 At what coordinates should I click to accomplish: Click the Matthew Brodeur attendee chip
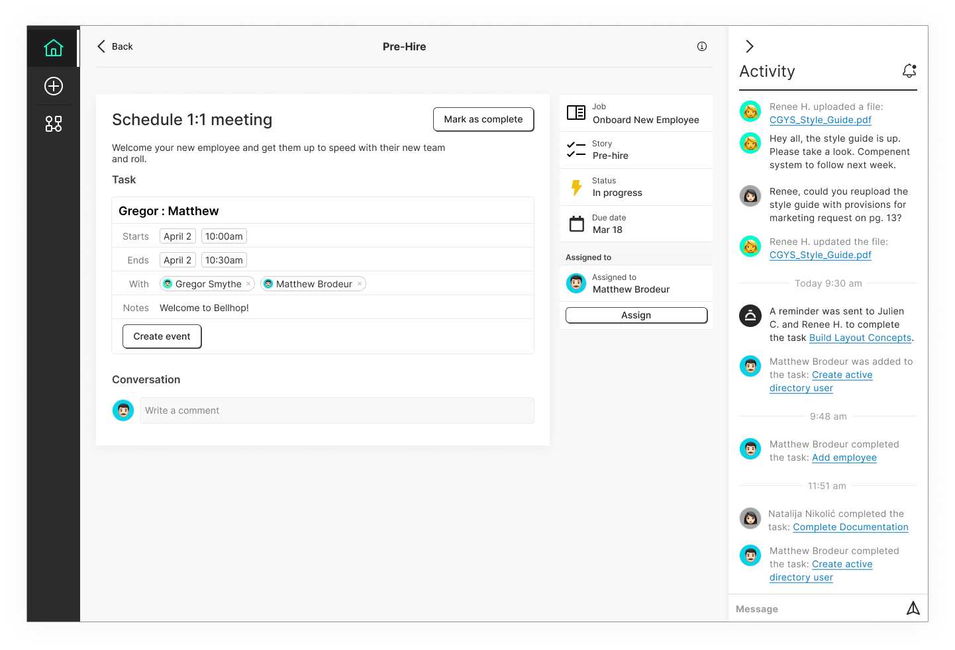point(313,284)
